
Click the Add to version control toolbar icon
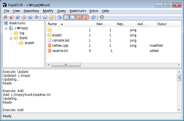5,17
